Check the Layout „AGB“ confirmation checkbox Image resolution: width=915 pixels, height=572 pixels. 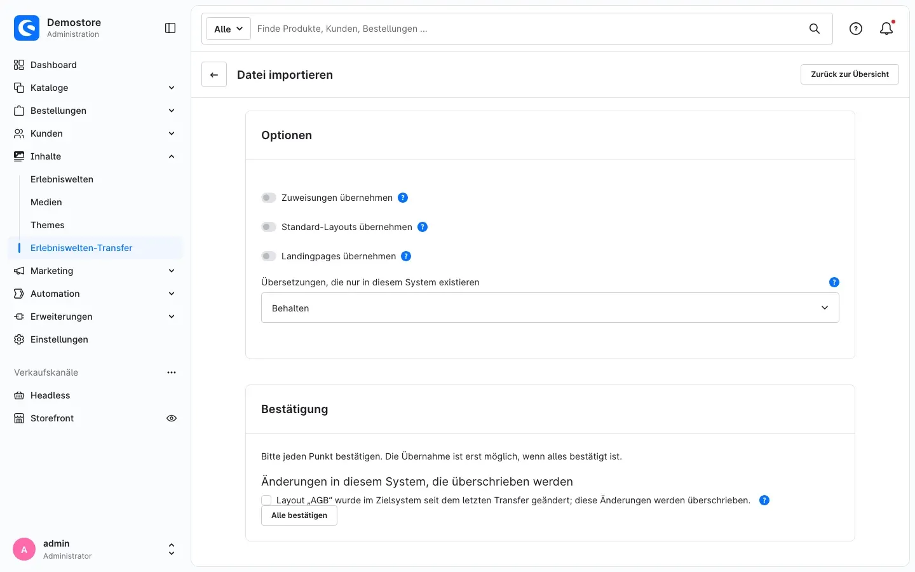tap(266, 500)
